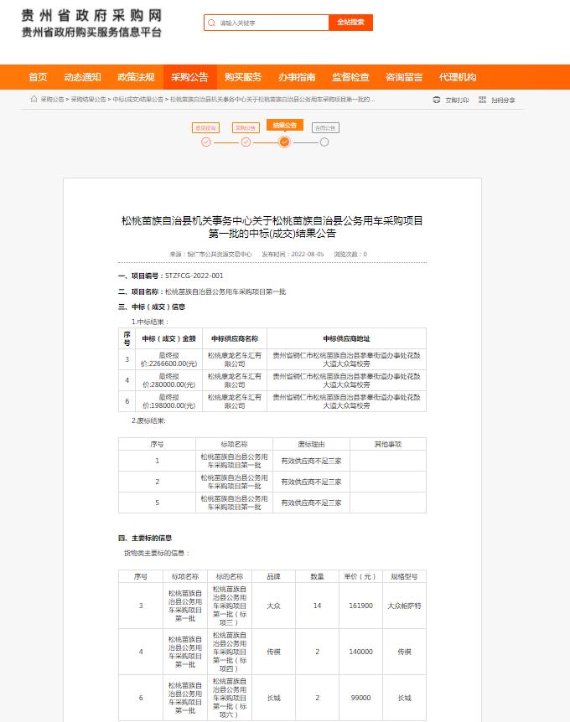Open the 监督检查 menu item
Image resolution: width=570 pixels, height=722 pixels.
[350, 77]
